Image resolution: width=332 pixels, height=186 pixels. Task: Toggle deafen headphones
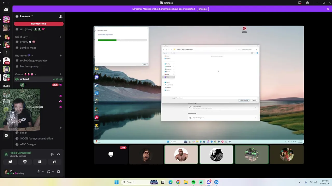coord(49,172)
